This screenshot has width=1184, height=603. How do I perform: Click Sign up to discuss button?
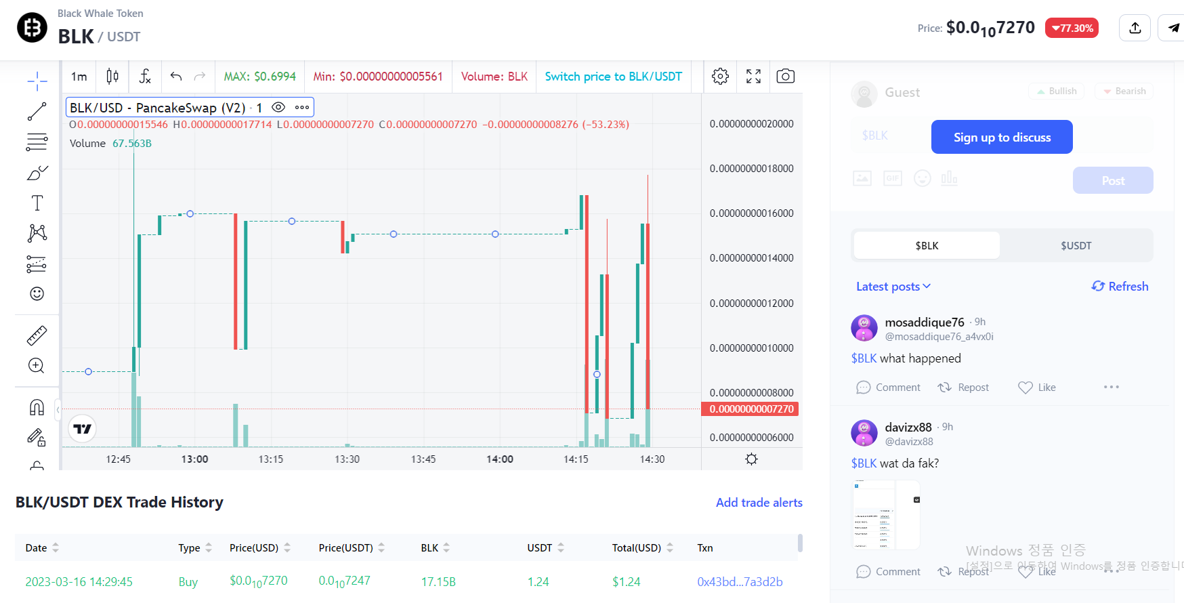(1001, 137)
